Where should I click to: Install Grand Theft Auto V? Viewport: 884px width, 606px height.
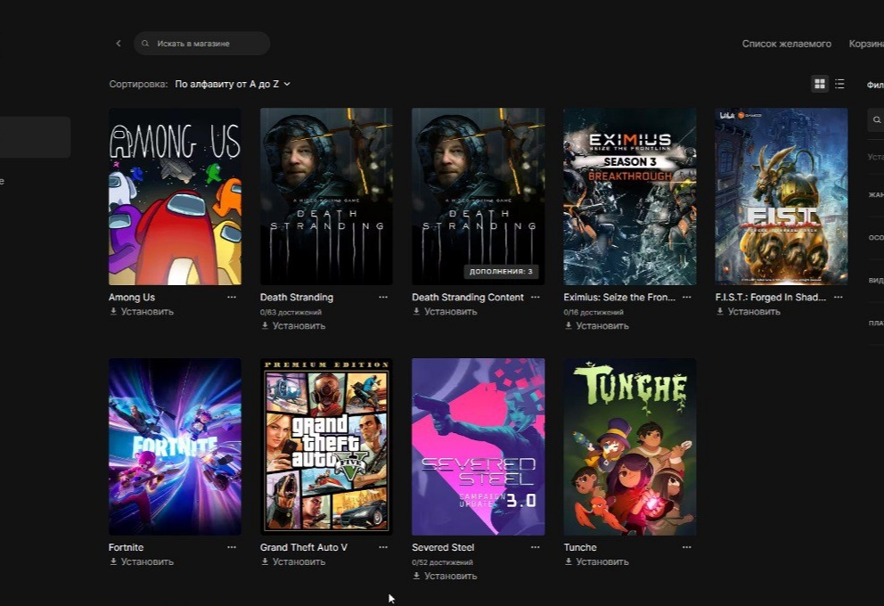pyautogui.click(x=293, y=562)
